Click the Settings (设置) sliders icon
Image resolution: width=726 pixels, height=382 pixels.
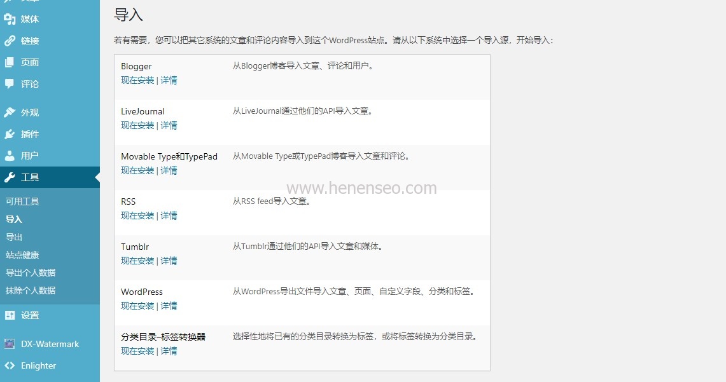click(x=10, y=315)
